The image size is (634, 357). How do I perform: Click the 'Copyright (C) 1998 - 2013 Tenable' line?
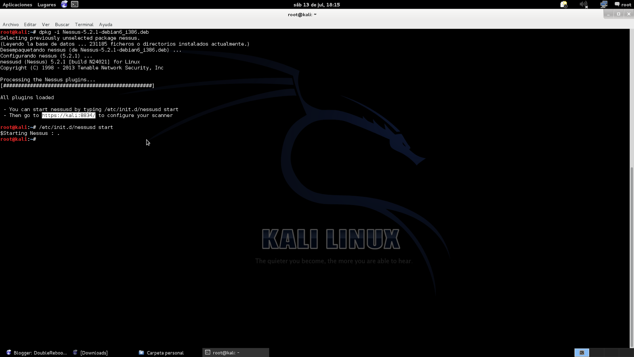(x=82, y=68)
